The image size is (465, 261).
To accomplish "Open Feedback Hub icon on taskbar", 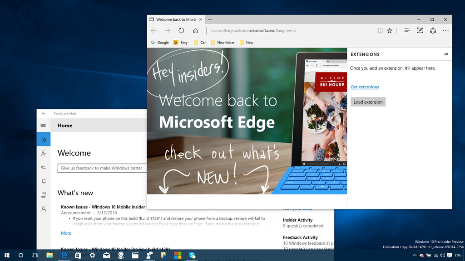I will tap(149, 255).
